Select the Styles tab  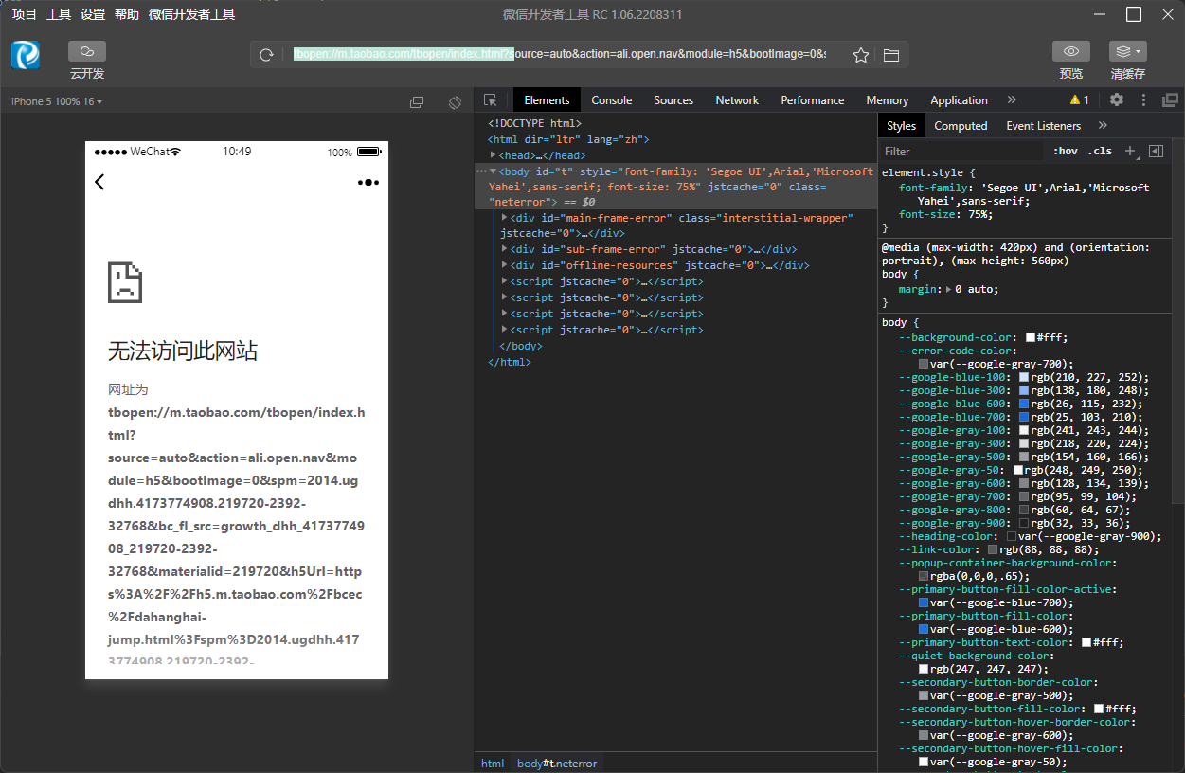(901, 125)
